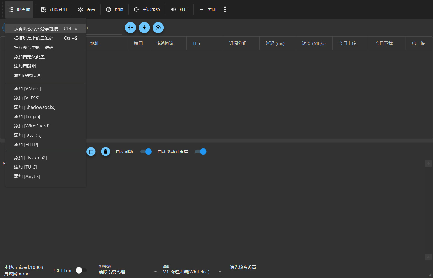Screen dimensions: 433x278
Task: Enable the 启用 Tun switch
Action: pyautogui.click(x=81, y=270)
